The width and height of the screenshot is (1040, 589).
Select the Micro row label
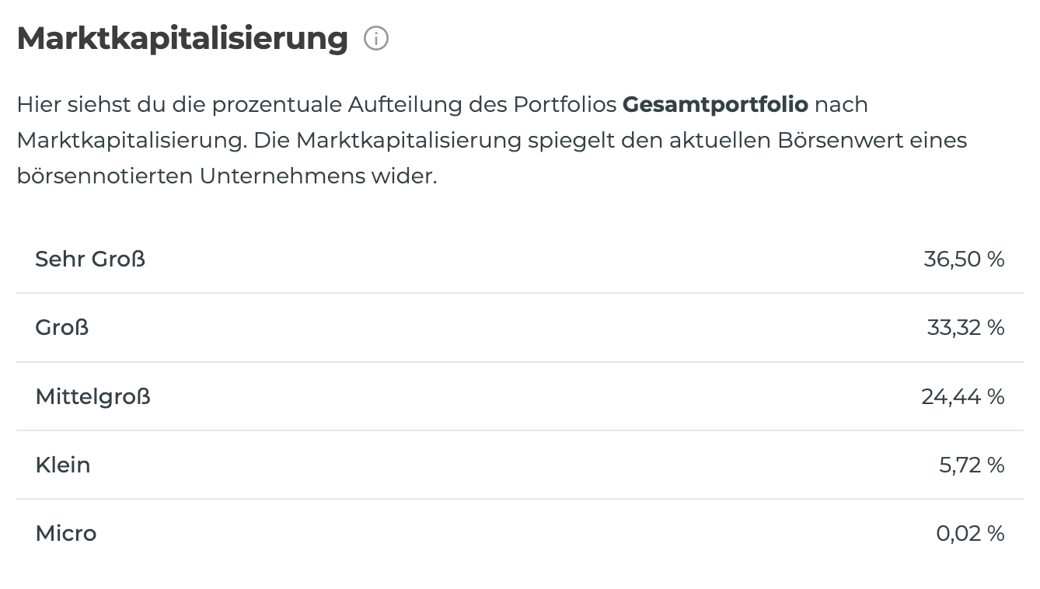coord(66,533)
